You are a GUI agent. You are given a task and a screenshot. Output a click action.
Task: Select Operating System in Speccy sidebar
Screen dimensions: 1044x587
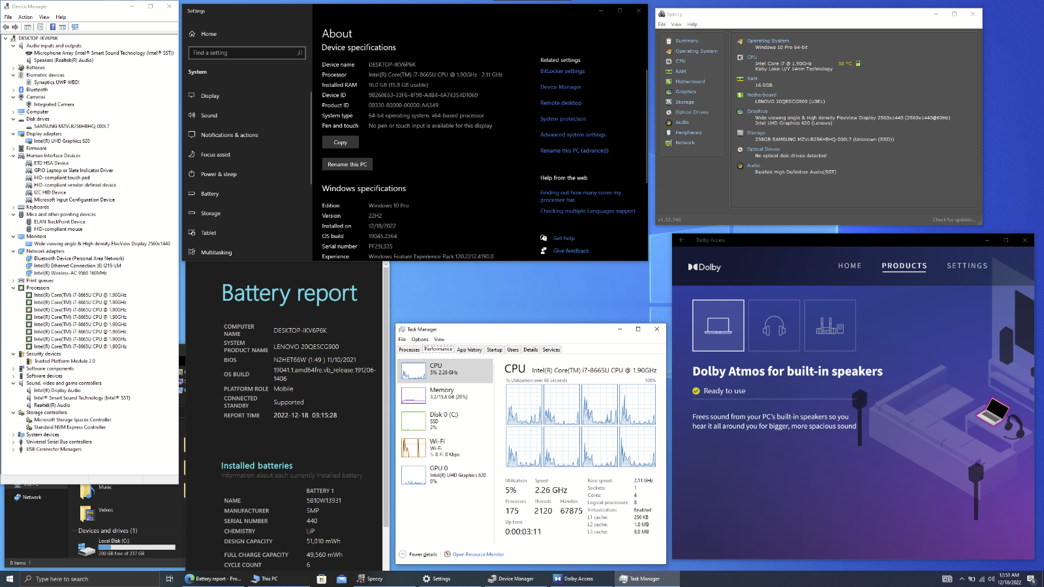click(696, 51)
